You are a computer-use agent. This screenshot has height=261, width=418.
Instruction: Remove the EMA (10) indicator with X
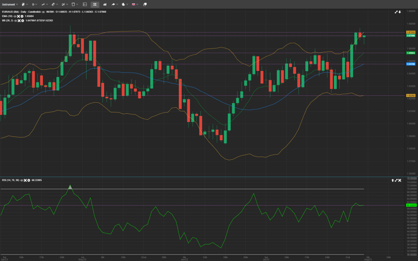(x=18, y=16)
